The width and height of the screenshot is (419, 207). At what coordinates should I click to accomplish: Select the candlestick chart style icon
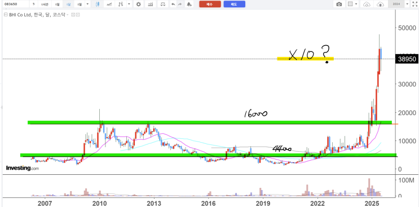click(x=98, y=4)
